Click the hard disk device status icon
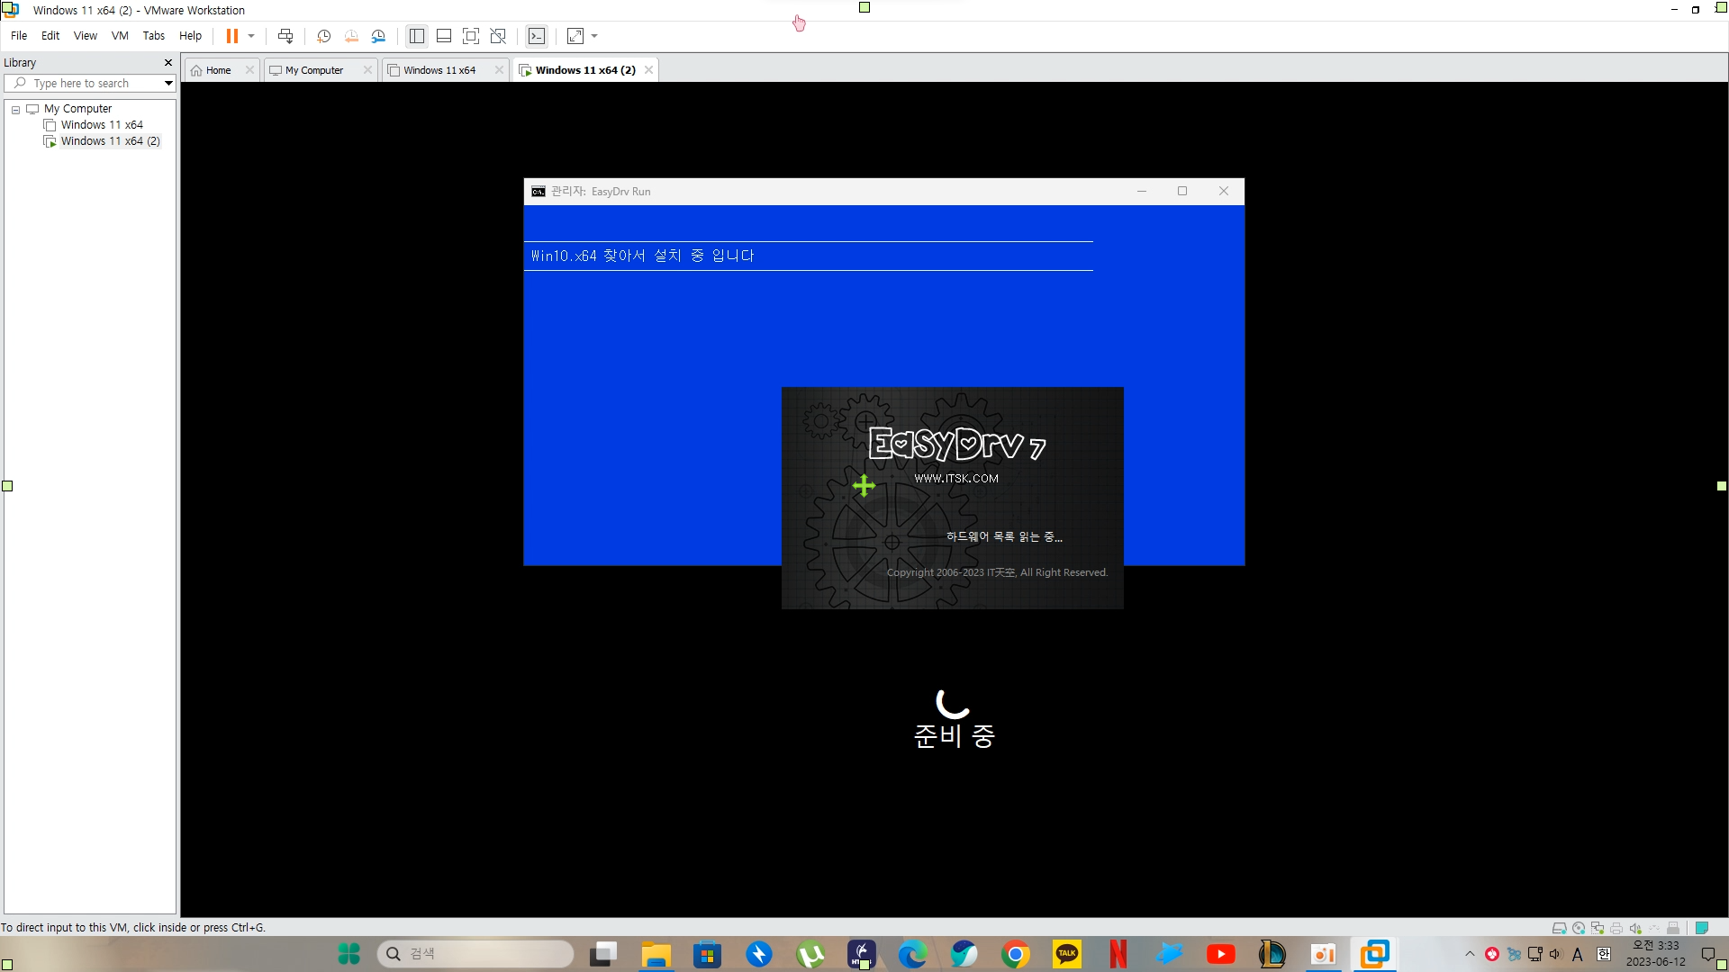Screen dimensions: 1729x972 pos(1559,928)
